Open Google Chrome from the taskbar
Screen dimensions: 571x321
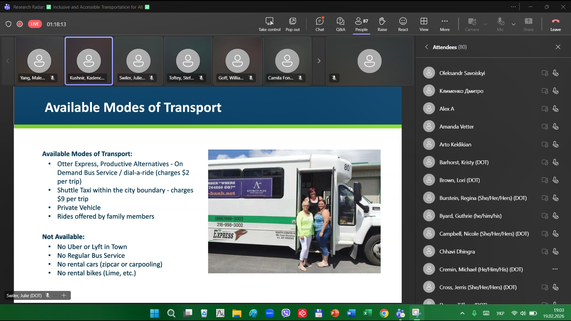[x=384, y=313]
